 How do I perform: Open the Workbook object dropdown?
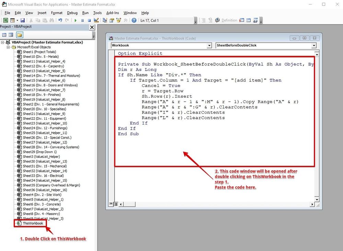click(x=209, y=45)
